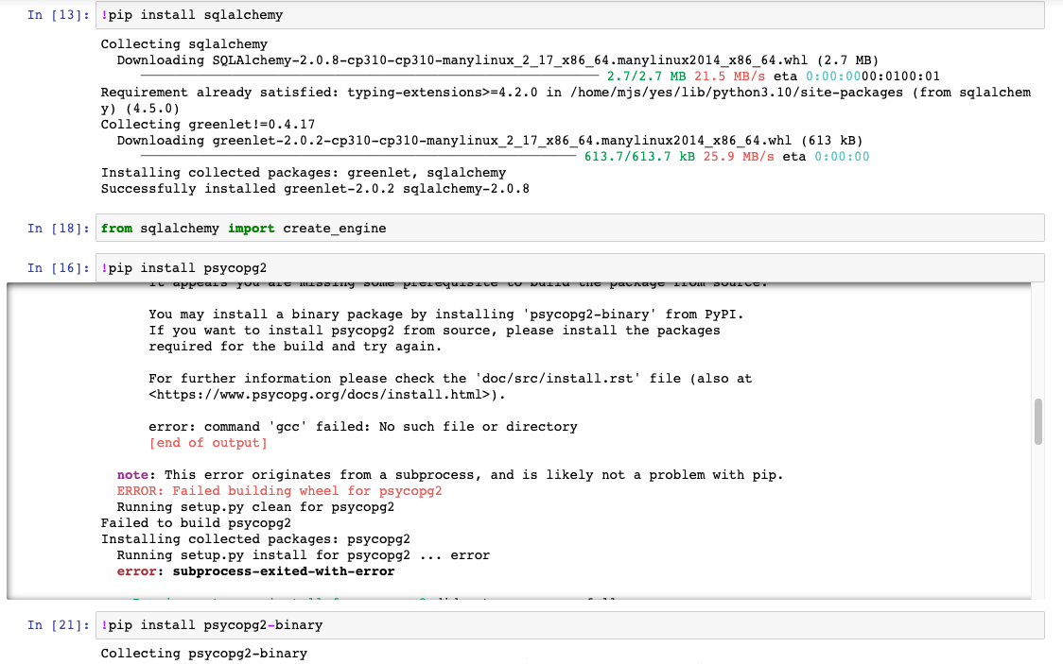1063x664 pixels.
Task: Click the 'Downloading SQLAlchemy-2.0.8' wheel line
Action: point(497,60)
